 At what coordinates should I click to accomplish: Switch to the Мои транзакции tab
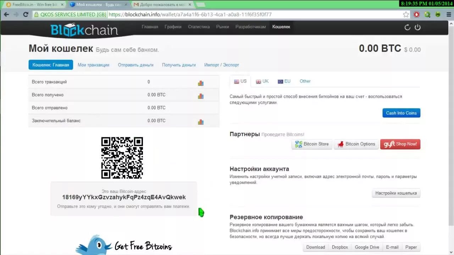[x=94, y=65]
